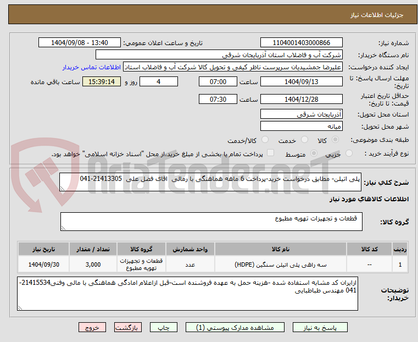Screen dimensions: 418x342
Task: Open اطلاعات تماس خریدار link
Action: click(92, 67)
